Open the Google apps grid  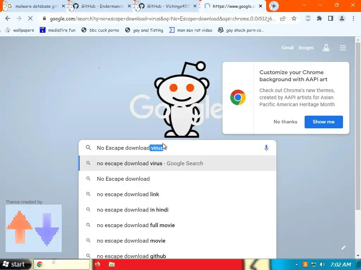pyautogui.click(x=343, y=48)
